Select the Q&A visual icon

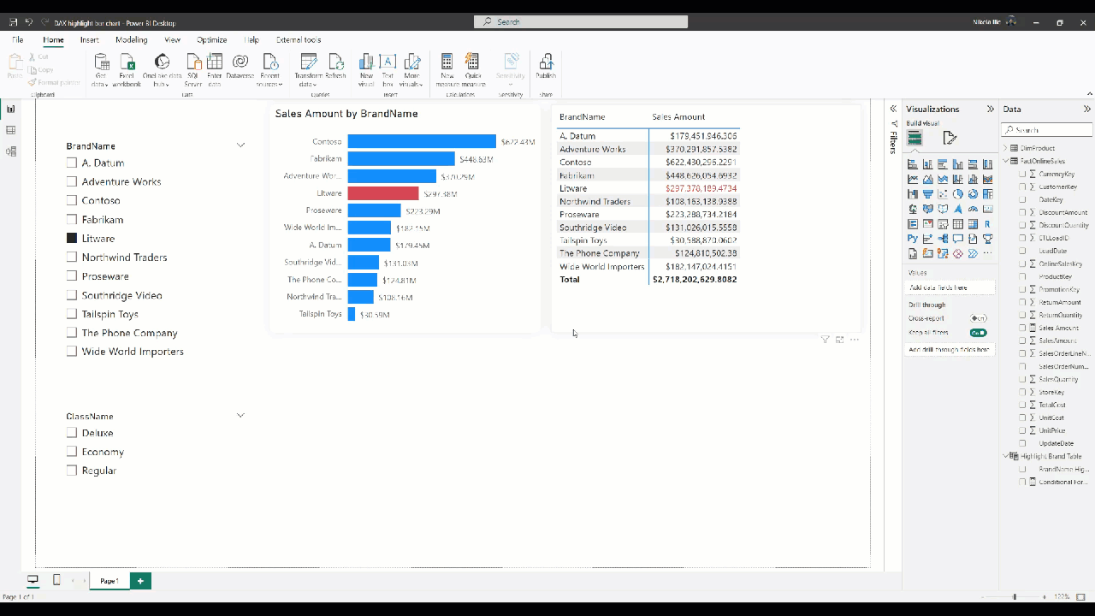tap(957, 239)
